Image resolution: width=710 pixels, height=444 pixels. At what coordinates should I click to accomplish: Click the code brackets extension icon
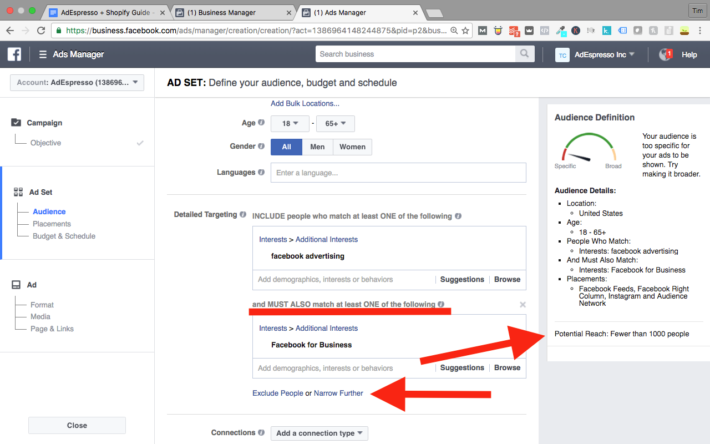pyautogui.click(x=545, y=31)
